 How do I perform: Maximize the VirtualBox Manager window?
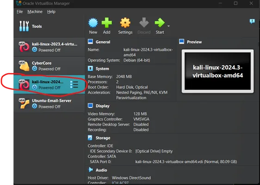(x=235, y=3)
